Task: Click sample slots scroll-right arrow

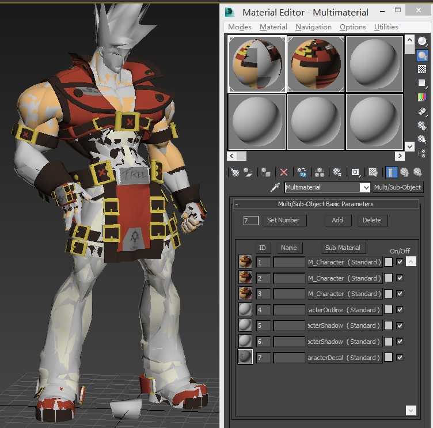Action: [x=400, y=156]
